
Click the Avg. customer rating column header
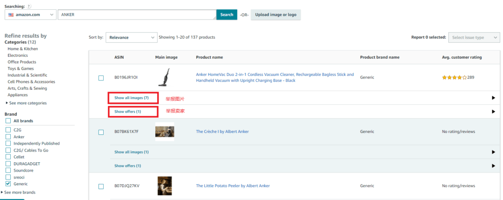point(462,57)
